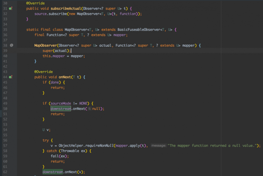Click the inline message parameter hint

[159, 145]
